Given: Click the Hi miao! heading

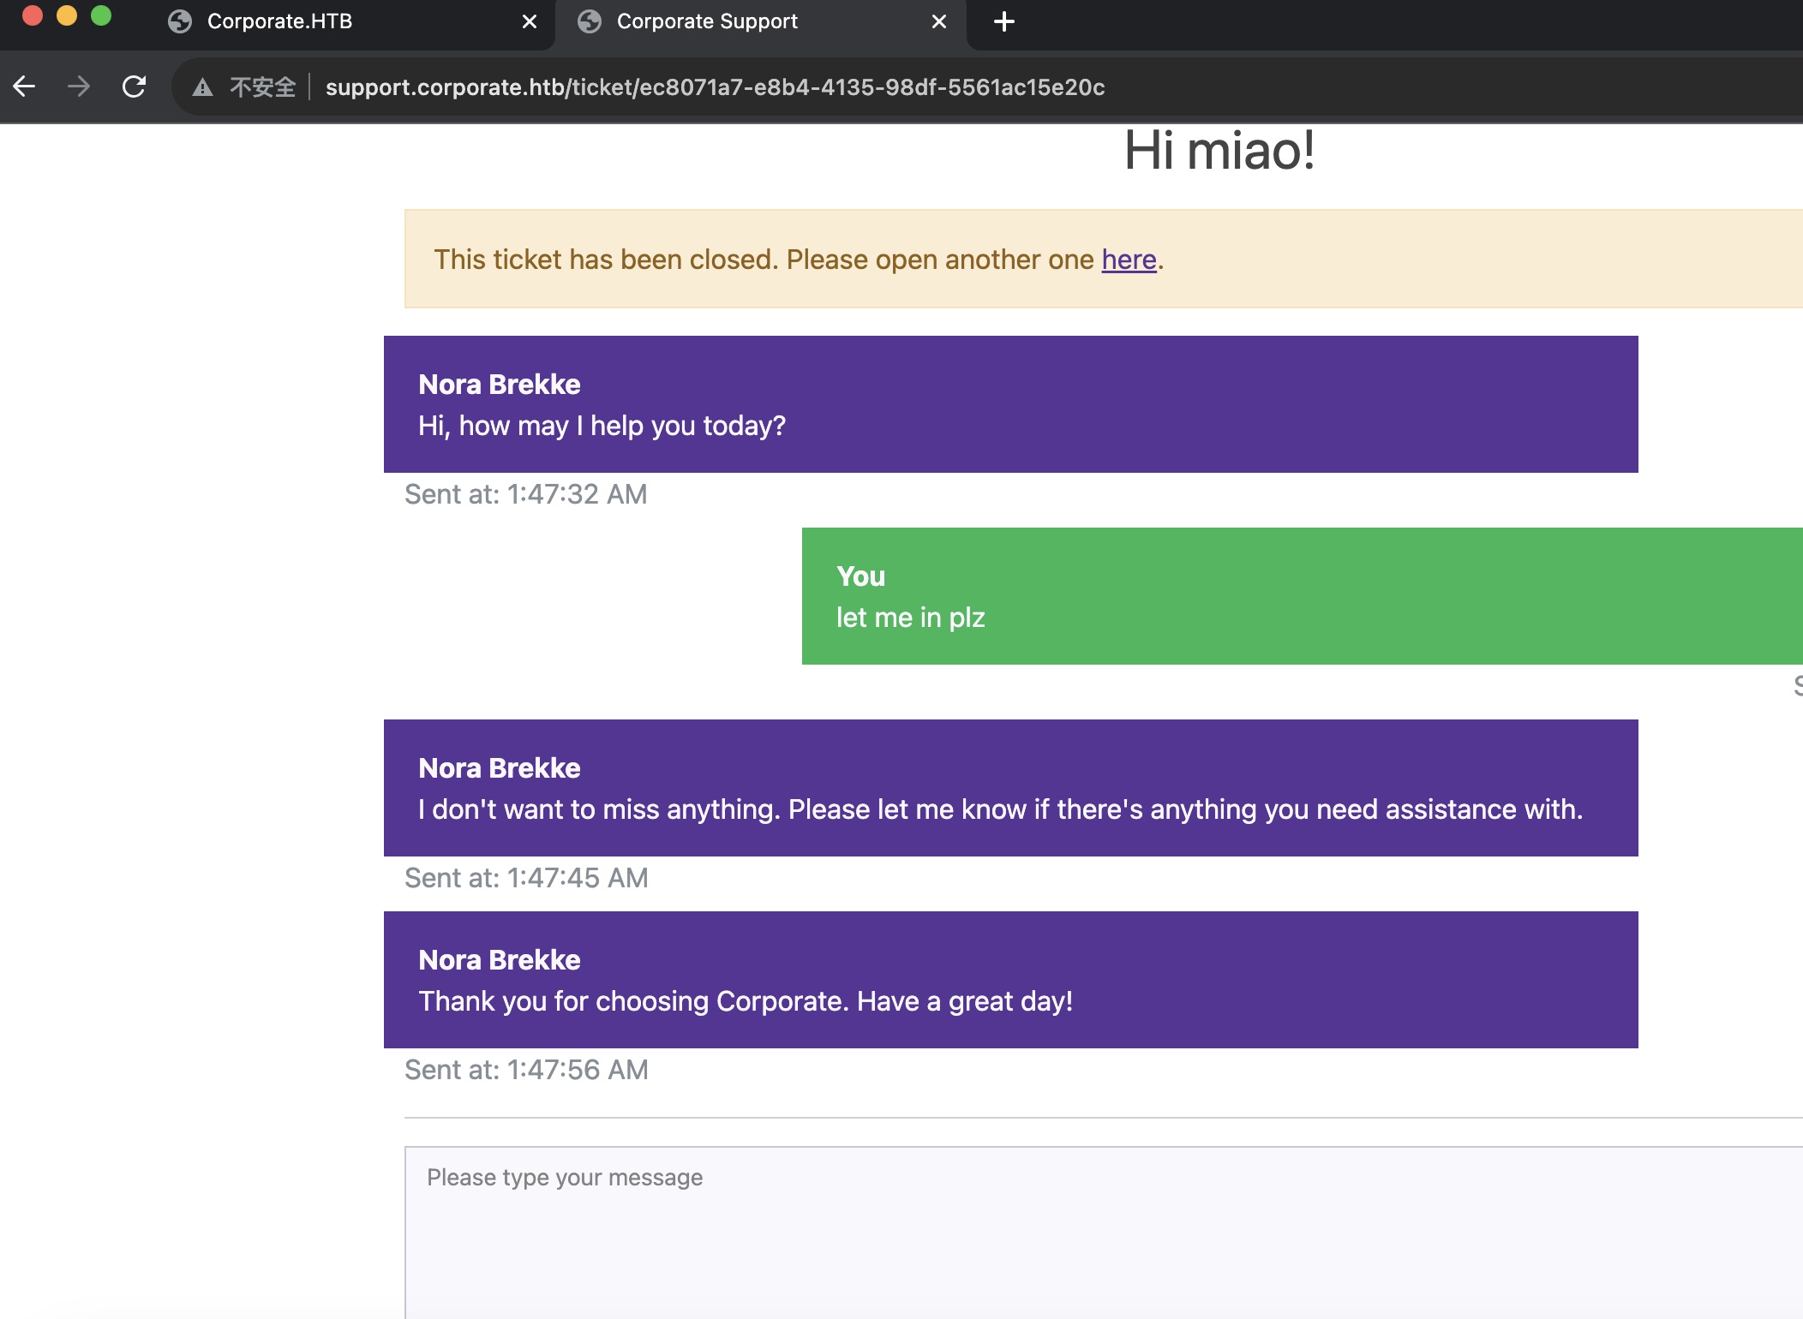Looking at the screenshot, I should point(1219,151).
